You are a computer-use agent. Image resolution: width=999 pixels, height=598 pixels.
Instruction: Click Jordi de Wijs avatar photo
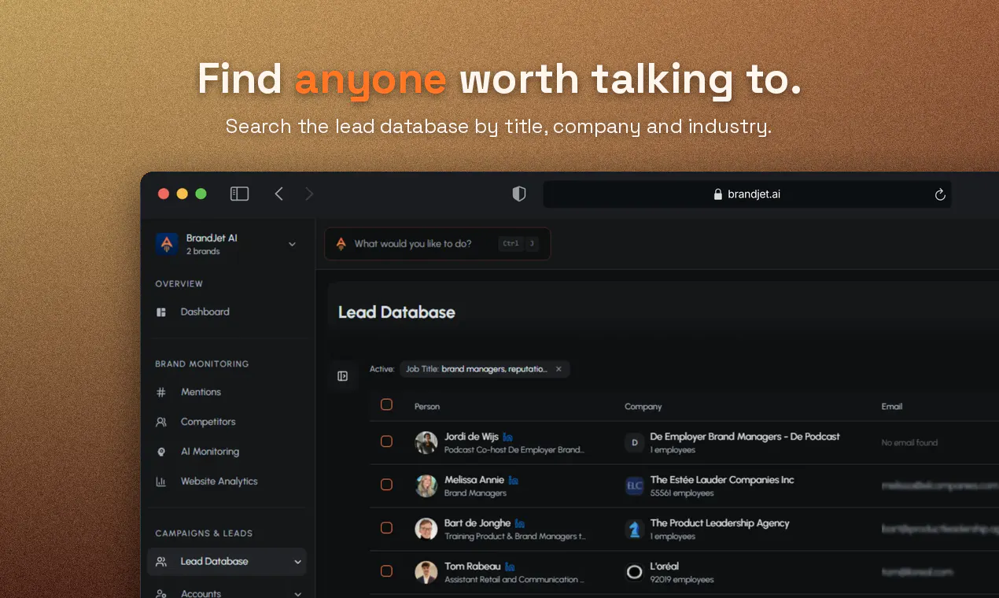tap(426, 442)
